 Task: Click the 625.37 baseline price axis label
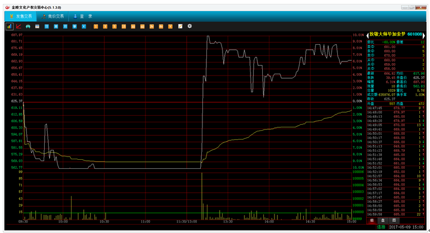click(17, 101)
